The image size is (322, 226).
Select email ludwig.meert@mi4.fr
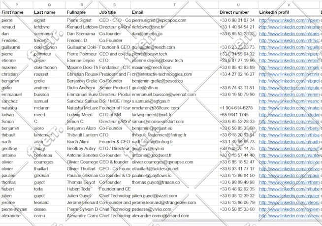pos(152,115)
